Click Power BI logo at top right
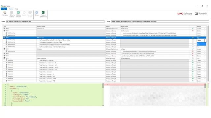211x118 pixels. (x=201, y=13)
